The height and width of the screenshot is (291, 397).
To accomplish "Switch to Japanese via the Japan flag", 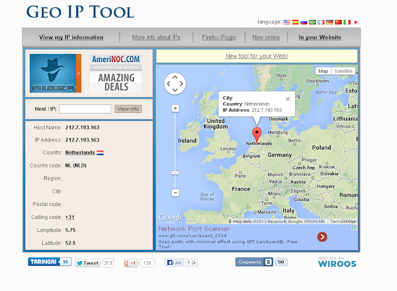I will click(x=355, y=22).
